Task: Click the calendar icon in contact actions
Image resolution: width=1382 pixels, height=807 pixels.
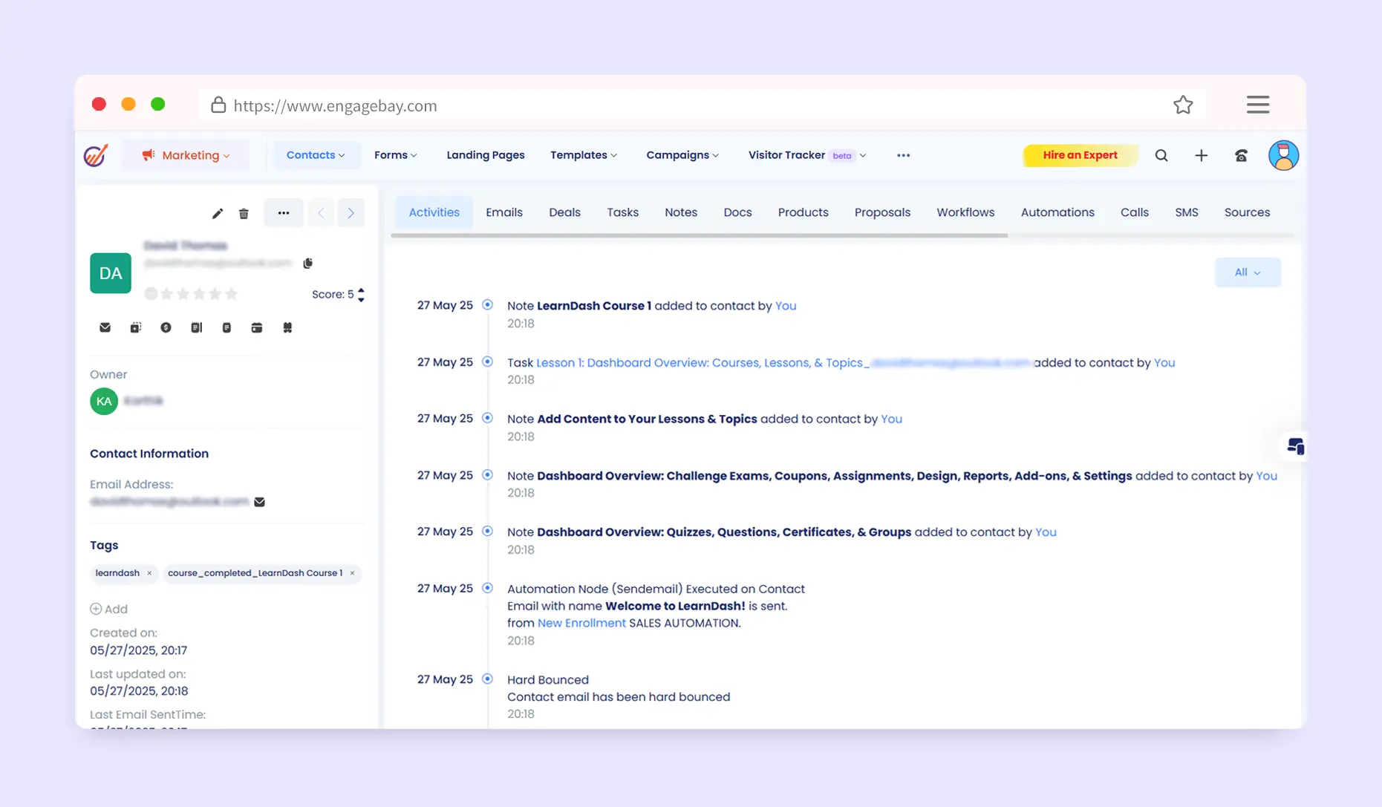Action: click(256, 327)
